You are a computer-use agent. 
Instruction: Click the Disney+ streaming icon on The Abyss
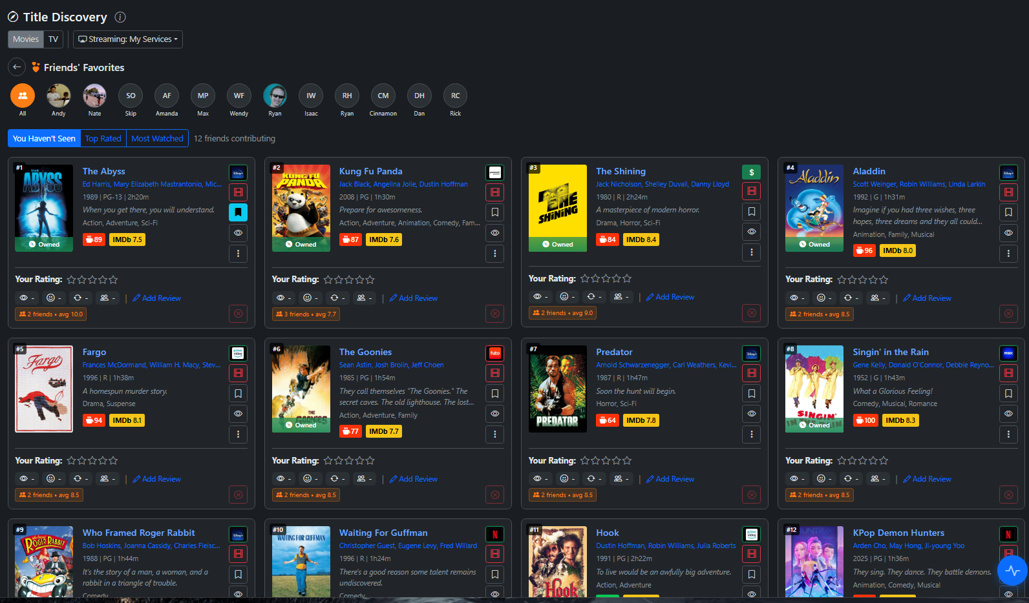(238, 173)
